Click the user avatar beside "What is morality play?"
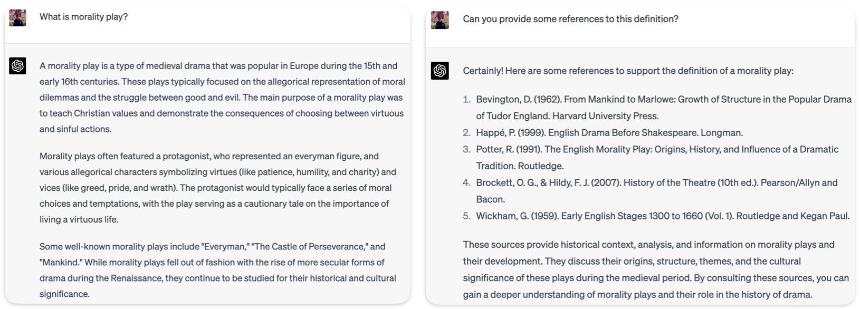The width and height of the screenshot is (860, 309). pyautogui.click(x=17, y=17)
